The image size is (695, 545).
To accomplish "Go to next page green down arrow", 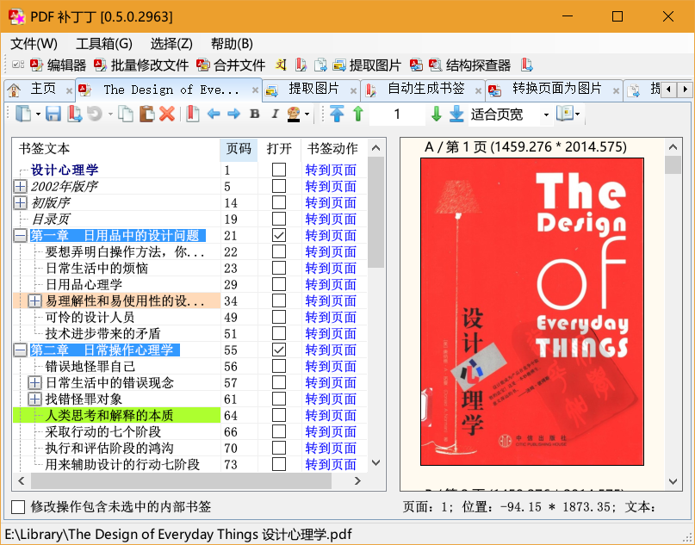I will [436, 115].
